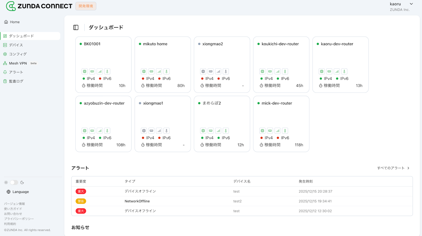422x236 pixels.
Task: Toggle the sidebar panel icon beside ダッシュボード
Action: (x=76, y=27)
